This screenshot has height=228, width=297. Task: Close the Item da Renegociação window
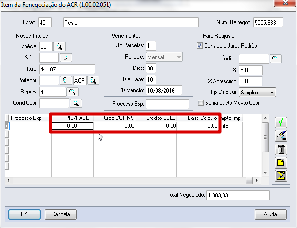tap(285, 3)
